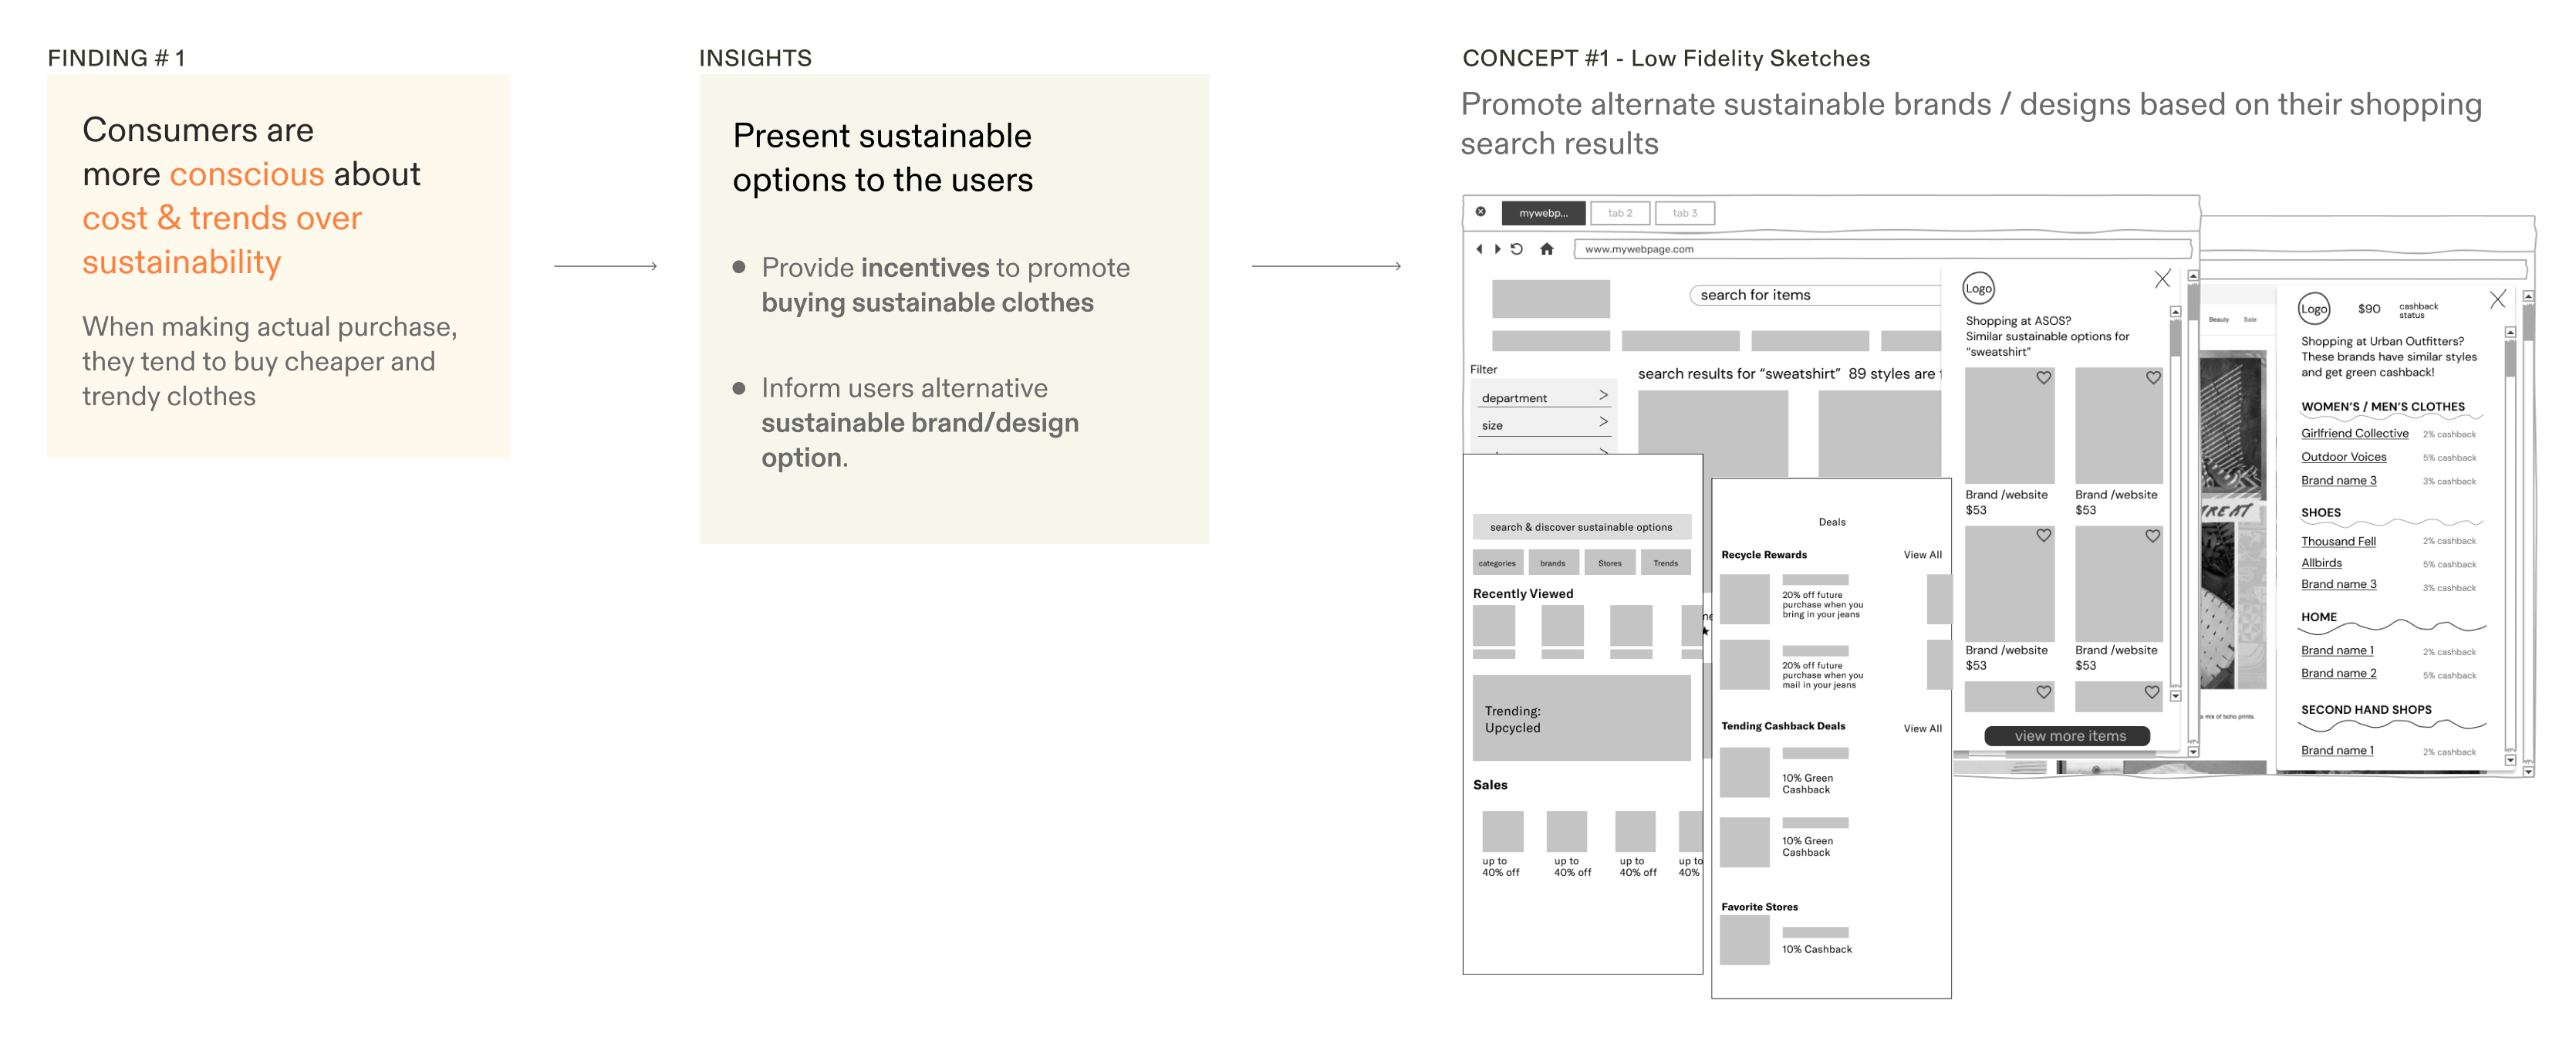Image resolution: width=2576 pixels, height=1051 pixels.
Task: Click the view more items button
Action: pyautogui.click(x=2067, y=736)
